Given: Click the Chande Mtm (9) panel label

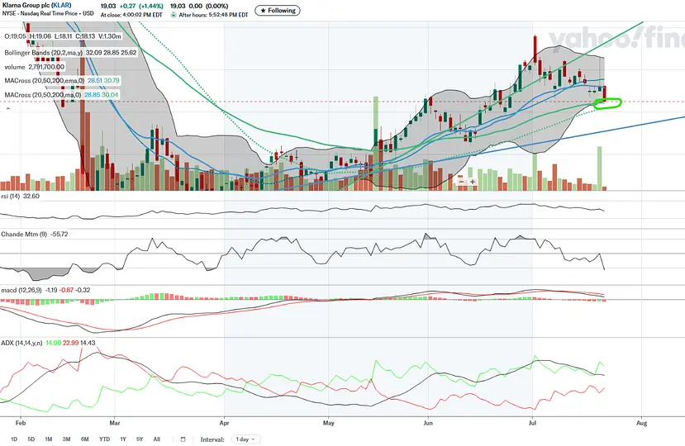Looking at the screenshot, I should click(x=24, y=234).
